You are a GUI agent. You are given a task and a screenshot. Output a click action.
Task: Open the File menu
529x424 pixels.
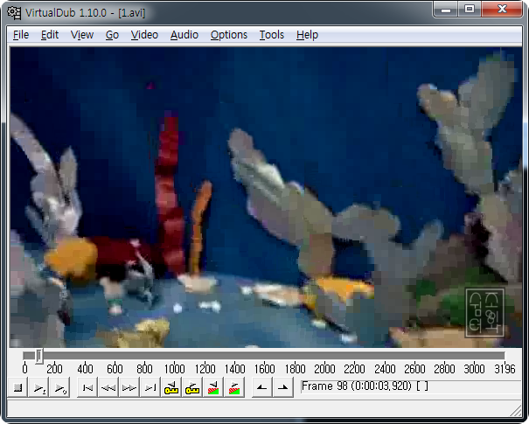21,35
